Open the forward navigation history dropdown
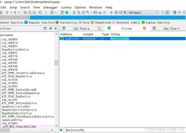 (x=18, y=12)
